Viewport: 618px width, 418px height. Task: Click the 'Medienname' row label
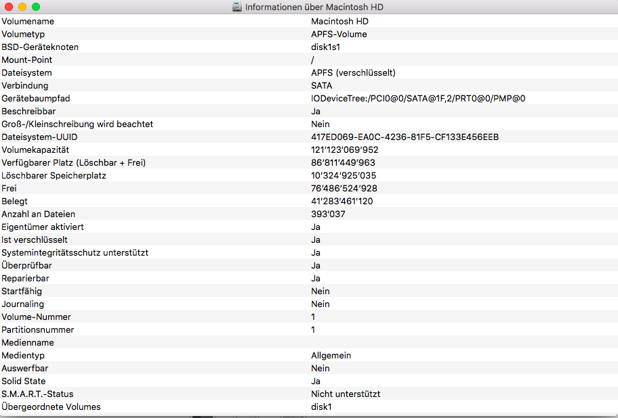(x=28, y=342)
